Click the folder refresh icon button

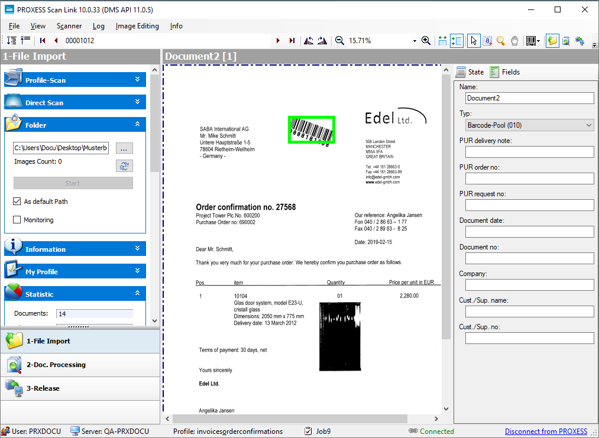coord(124,166)
